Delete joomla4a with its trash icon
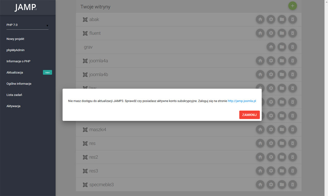The height and width of the screenshot is (196, 328). click(x=292, y=60)
